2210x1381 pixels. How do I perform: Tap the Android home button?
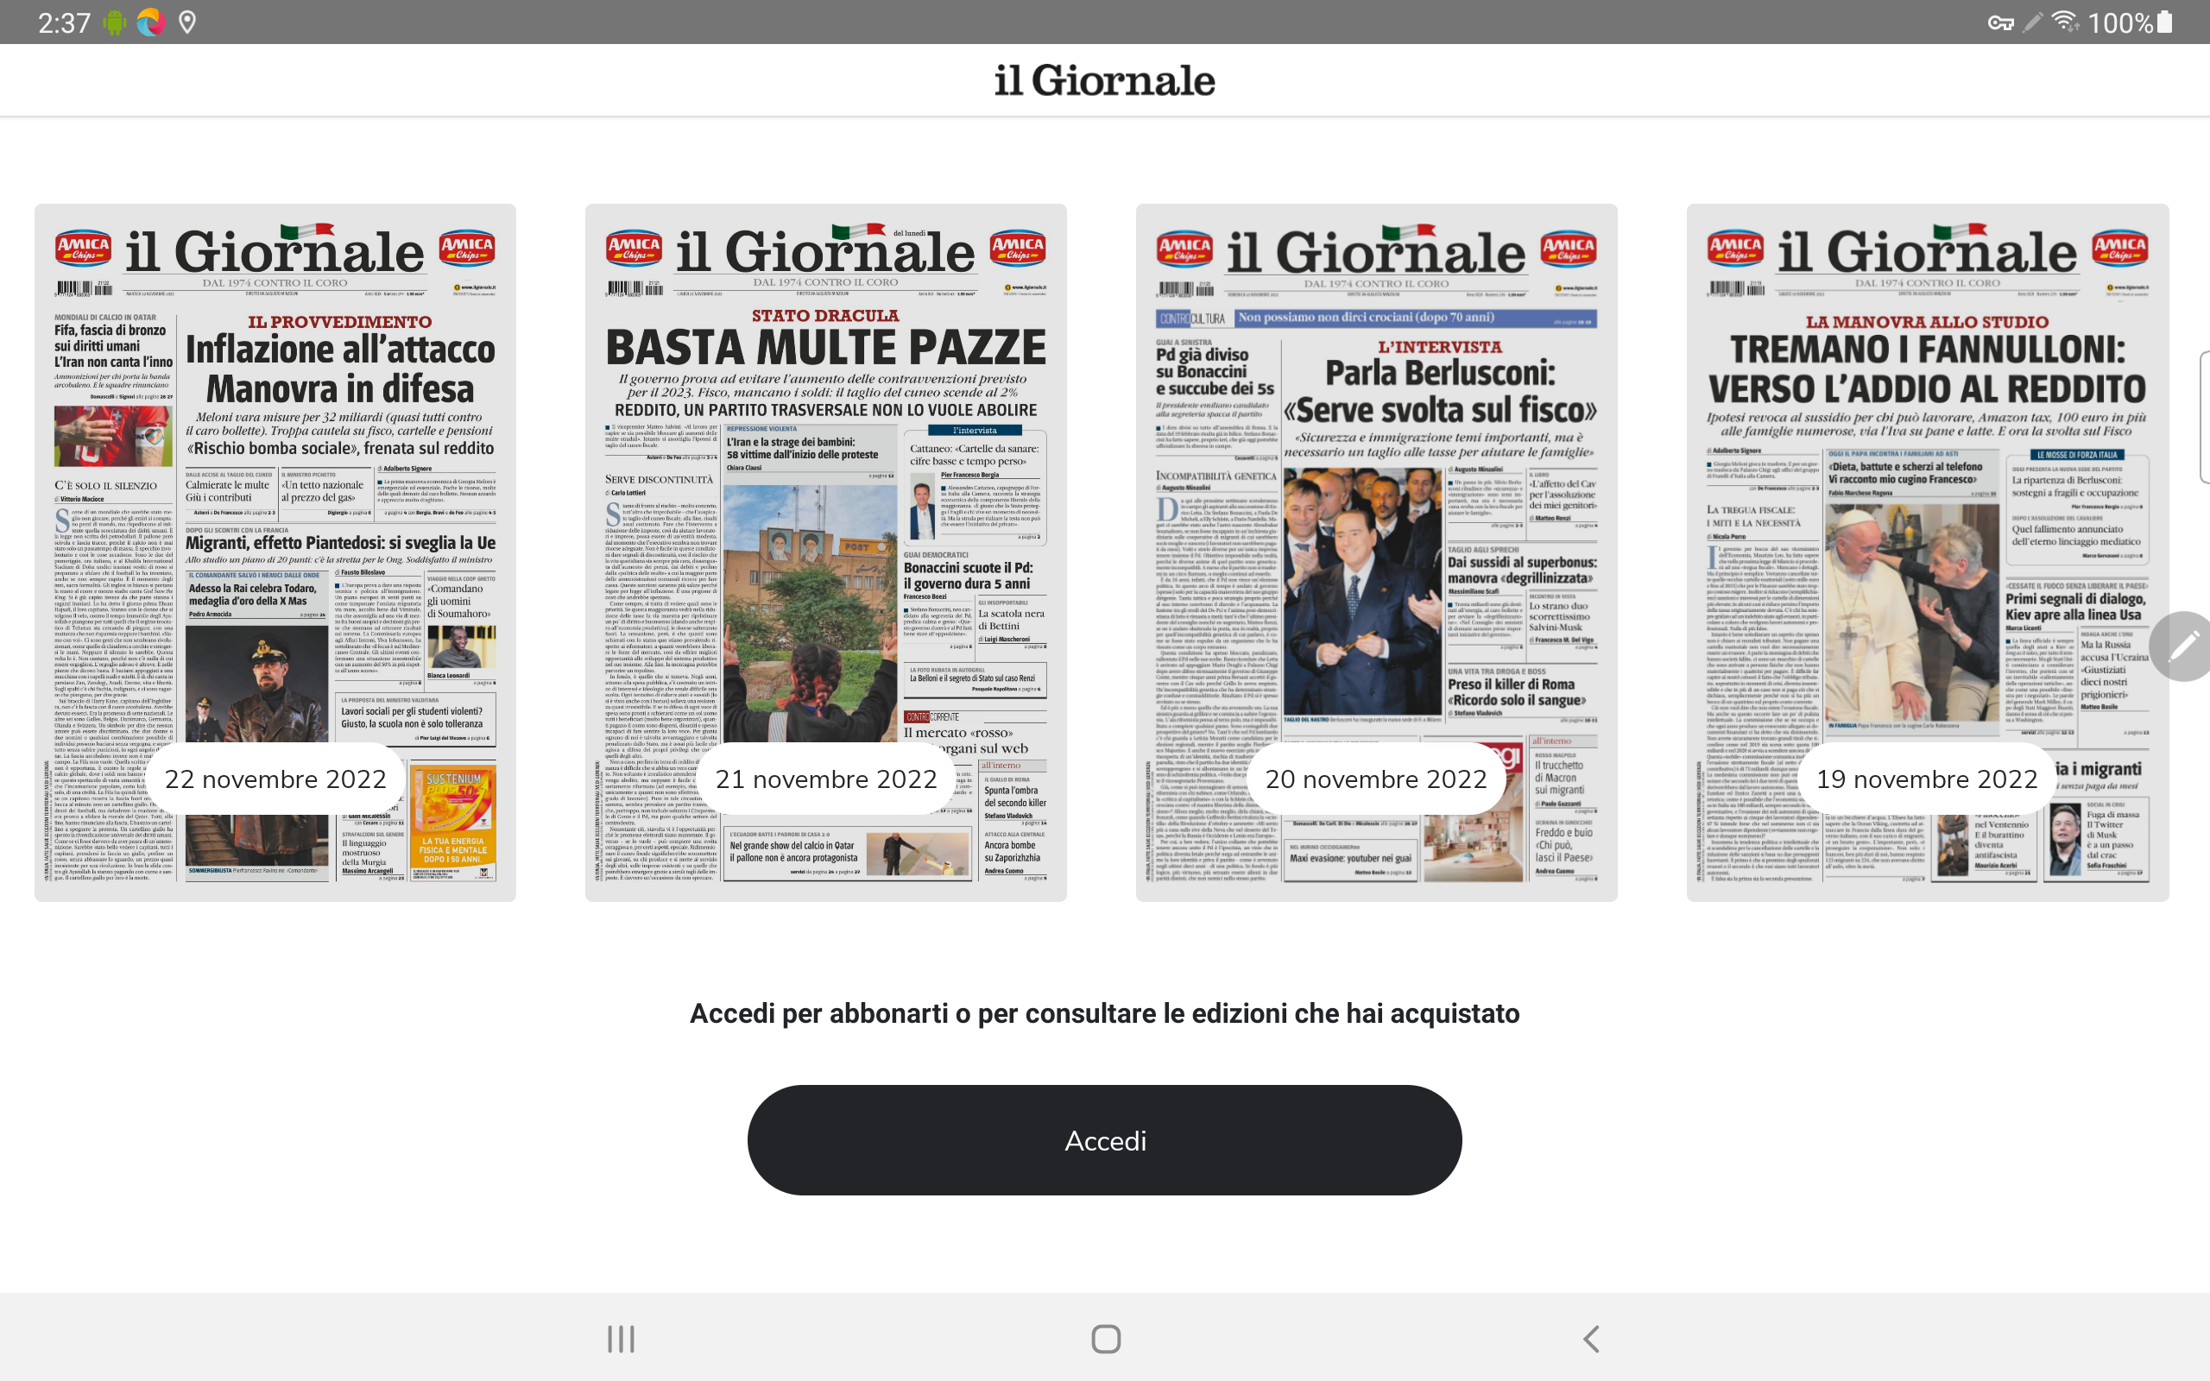tap(1105, 1339)
